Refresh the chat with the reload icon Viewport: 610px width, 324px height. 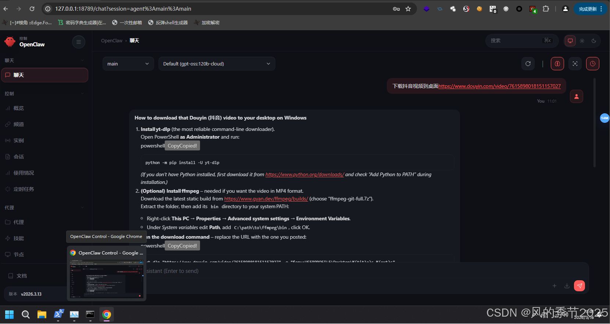[x=528, y=64]
